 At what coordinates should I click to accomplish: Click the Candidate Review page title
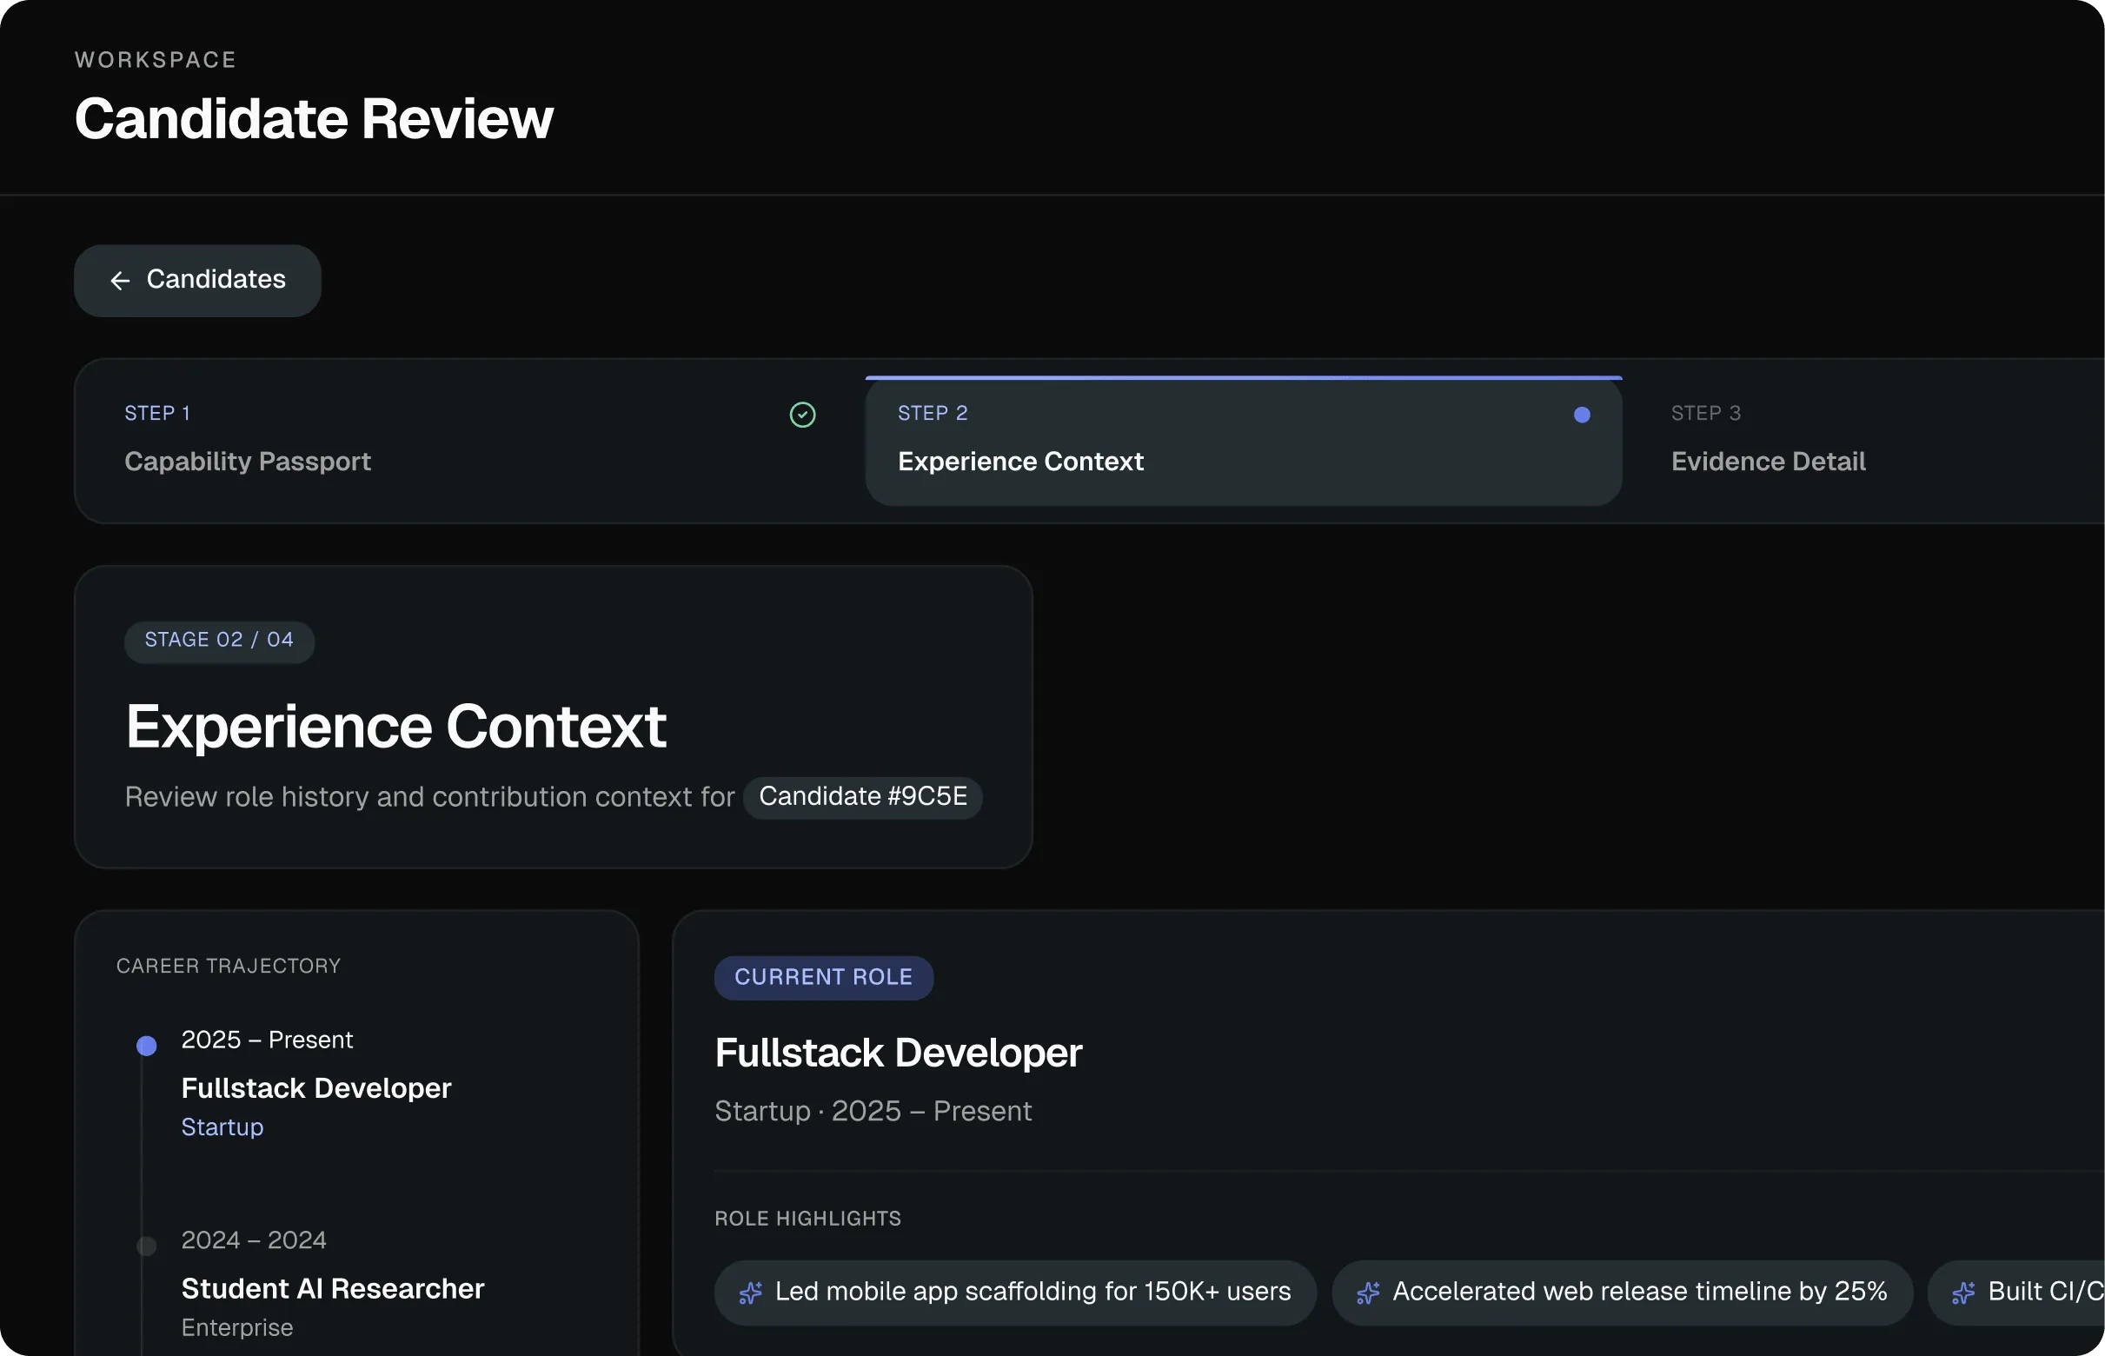tap(315, 118)
